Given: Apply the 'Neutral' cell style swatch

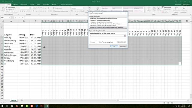Looking at the screenshot, I should (x=128, y=8).
